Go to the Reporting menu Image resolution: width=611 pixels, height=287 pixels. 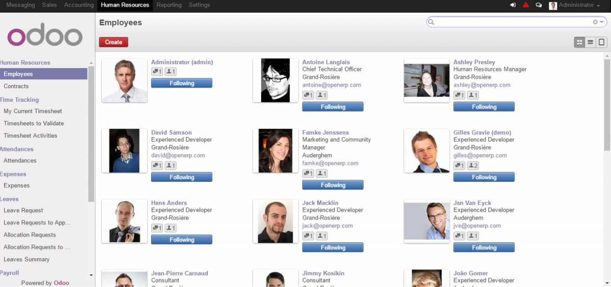coord(169,5)
